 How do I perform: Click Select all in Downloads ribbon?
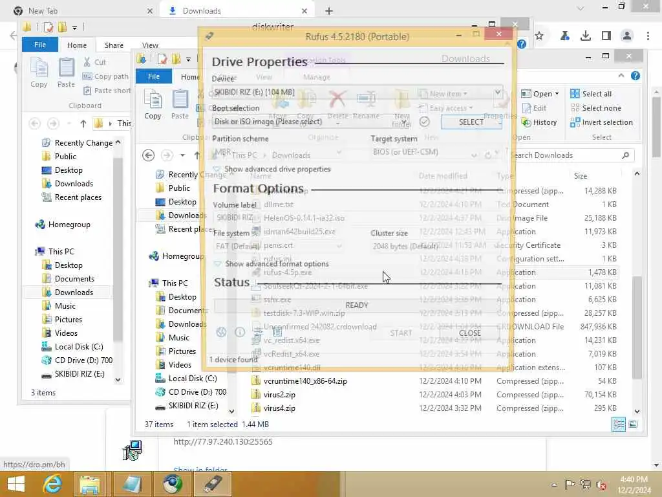pyautogui.click(x=591, y=94)
